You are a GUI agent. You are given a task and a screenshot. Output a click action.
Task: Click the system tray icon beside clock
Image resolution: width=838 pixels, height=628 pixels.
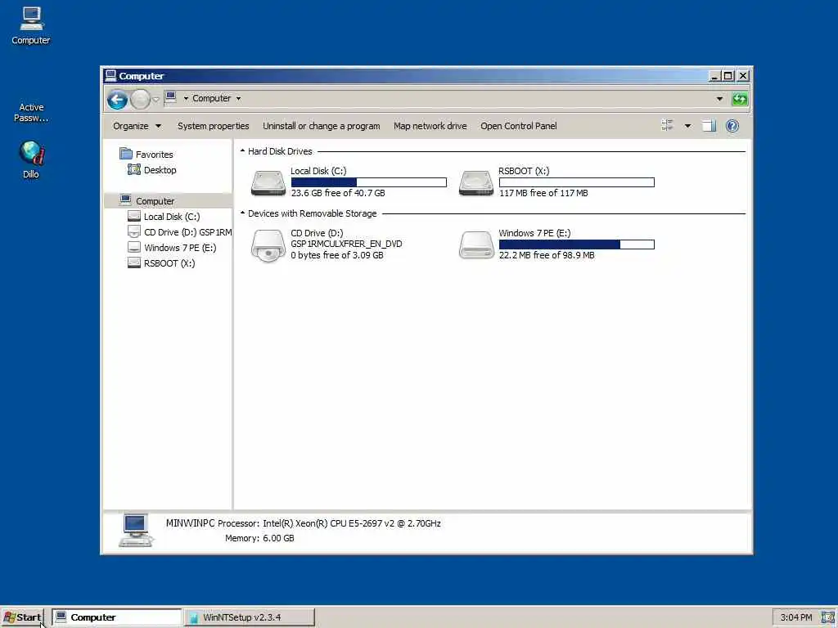[827, 617]
